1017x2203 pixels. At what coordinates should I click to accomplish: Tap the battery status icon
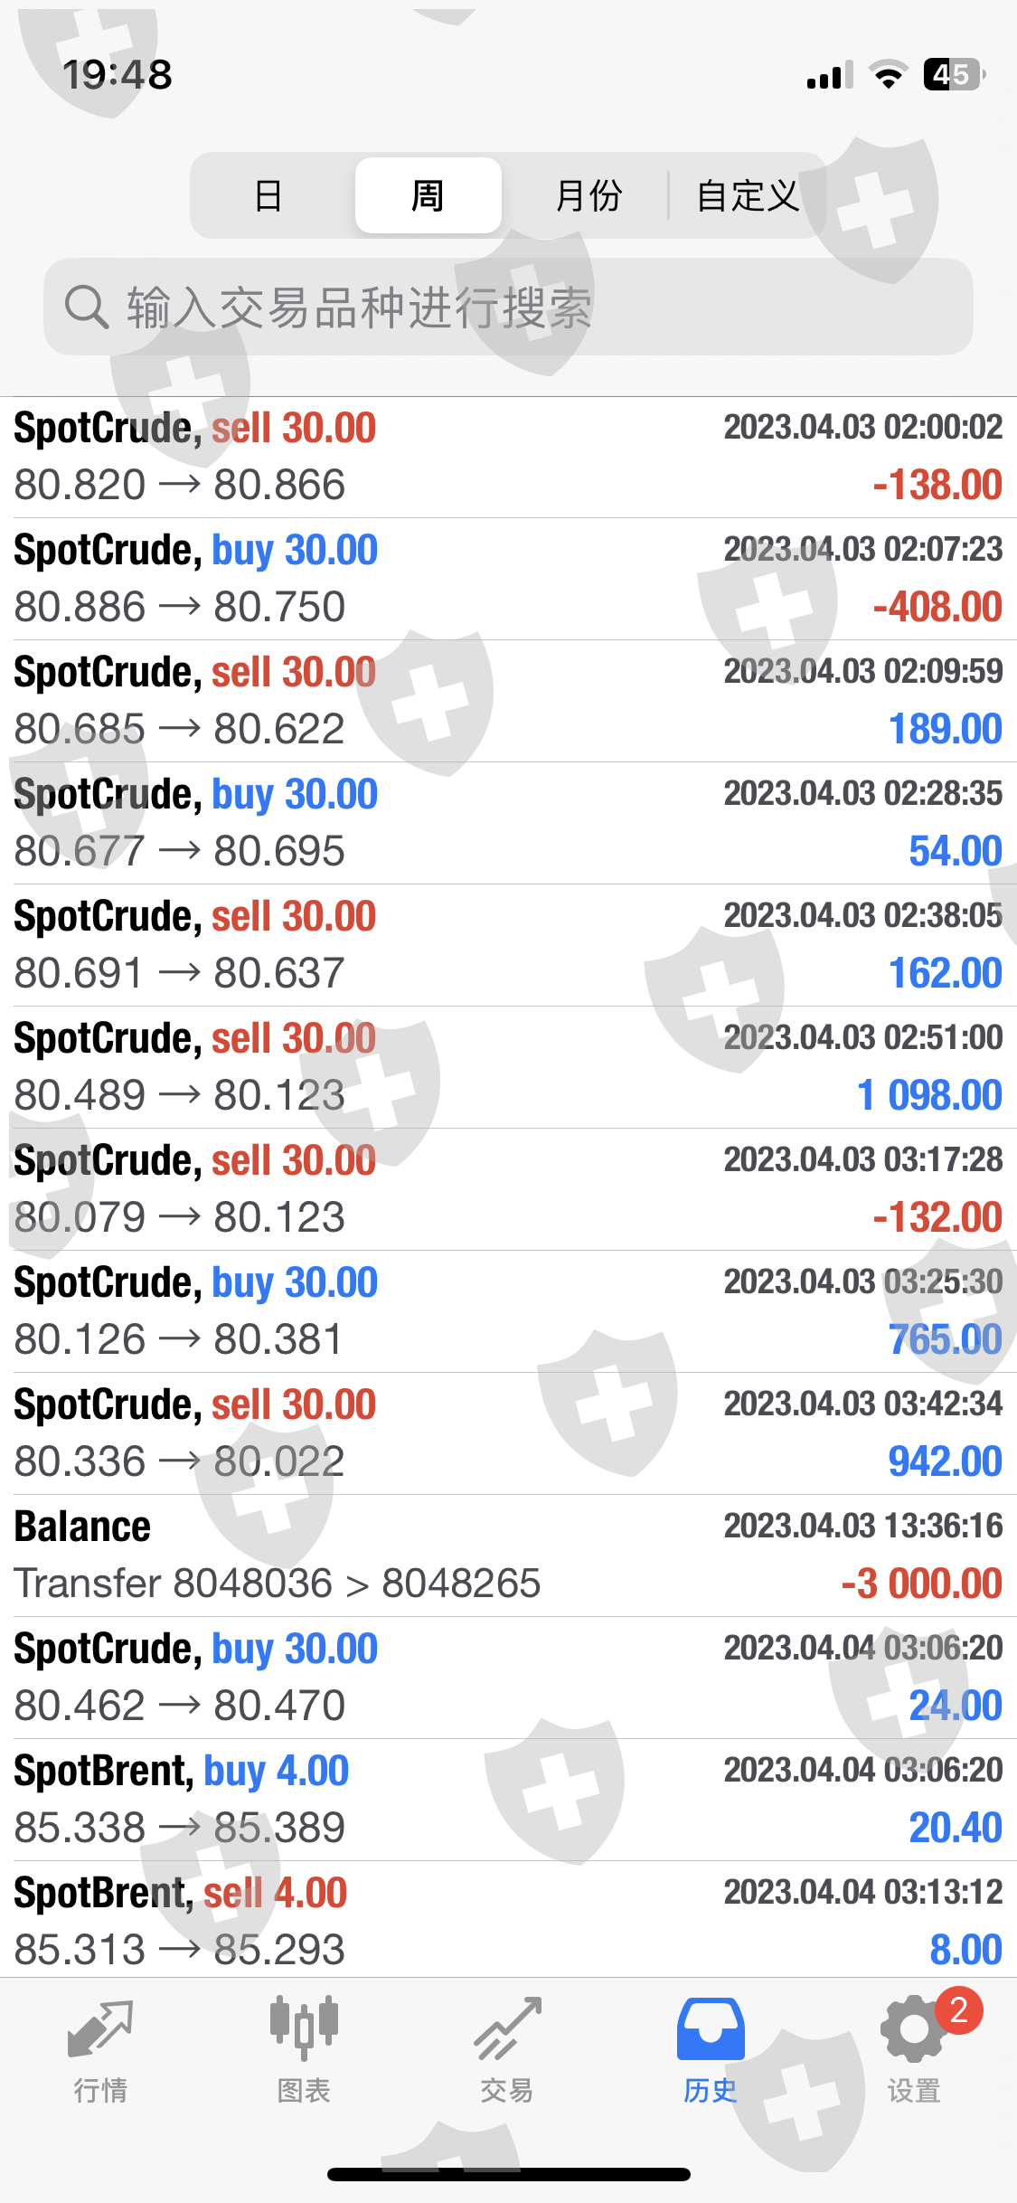(953, 75)
